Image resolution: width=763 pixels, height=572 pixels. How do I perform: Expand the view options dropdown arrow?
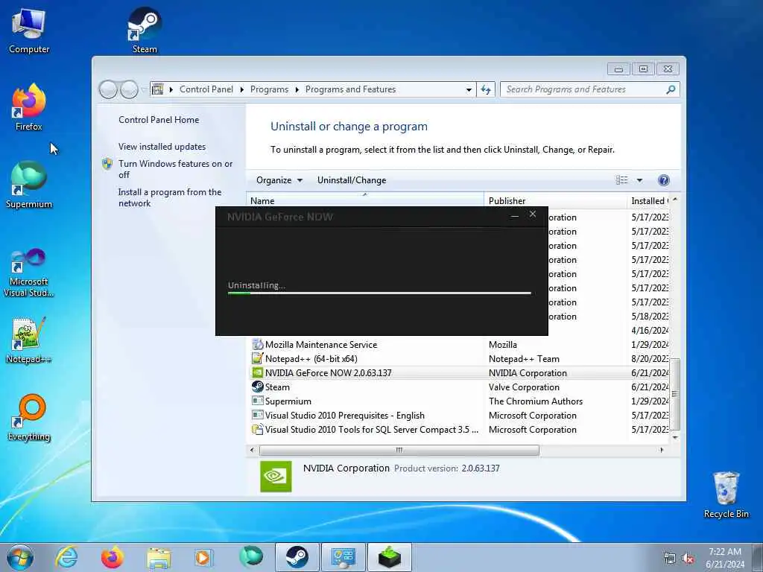point(639,180)
